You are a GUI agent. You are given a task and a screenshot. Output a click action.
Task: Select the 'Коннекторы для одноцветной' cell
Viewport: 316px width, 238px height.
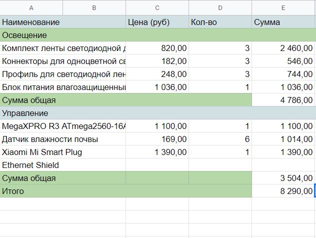pos(63,61)
